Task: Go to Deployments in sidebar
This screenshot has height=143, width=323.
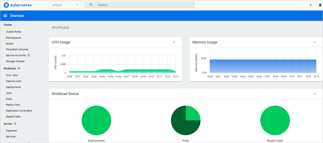Action: [13, 87]
